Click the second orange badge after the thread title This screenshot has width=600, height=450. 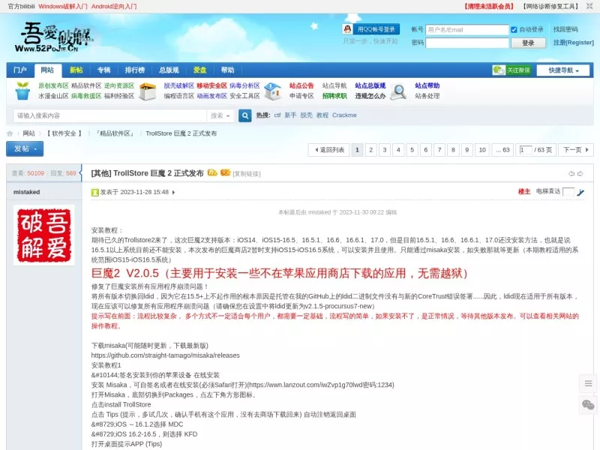click(226, 172)
